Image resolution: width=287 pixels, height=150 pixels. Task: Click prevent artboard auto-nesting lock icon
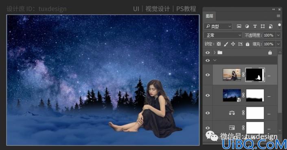(x=240, y=44)
